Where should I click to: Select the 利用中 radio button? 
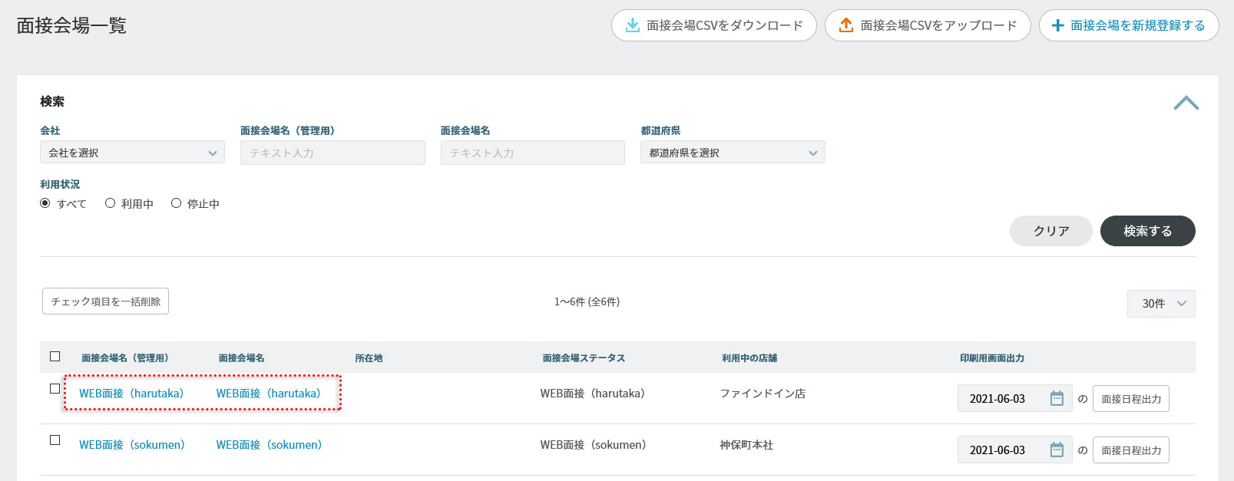[111, 203]
